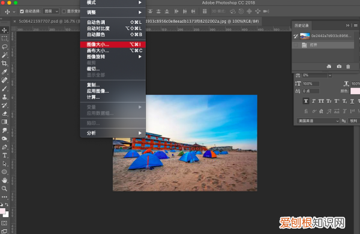Choose Auto Contrast menu item
The height and width of the screenshot is (234, 360).
coord(113,28)
